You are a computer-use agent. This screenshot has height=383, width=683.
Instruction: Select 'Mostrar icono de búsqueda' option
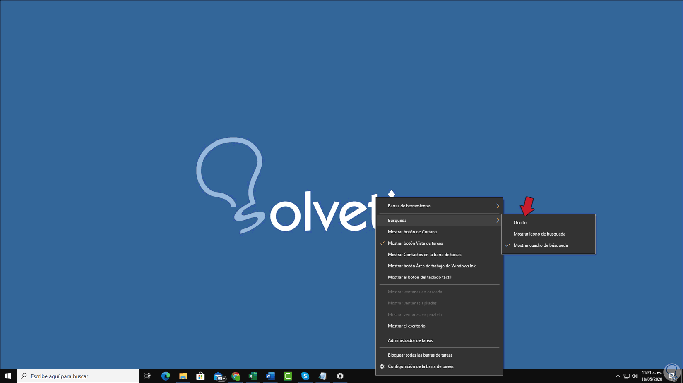coord(548,234)
